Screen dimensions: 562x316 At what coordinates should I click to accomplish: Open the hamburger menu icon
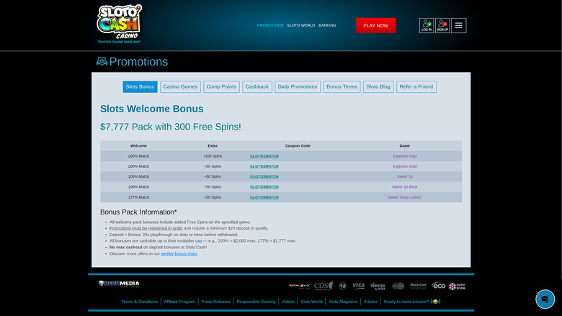tap(458, 25)
